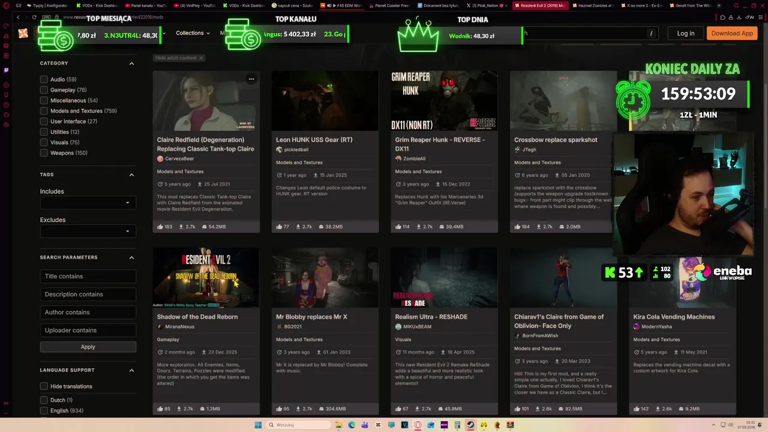
Task: Click thumbs-up icon on Mr Blobby card
Action: point(279,409)
